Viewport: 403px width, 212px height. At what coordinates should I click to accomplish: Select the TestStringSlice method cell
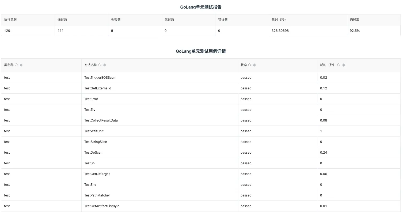[159, 142]
